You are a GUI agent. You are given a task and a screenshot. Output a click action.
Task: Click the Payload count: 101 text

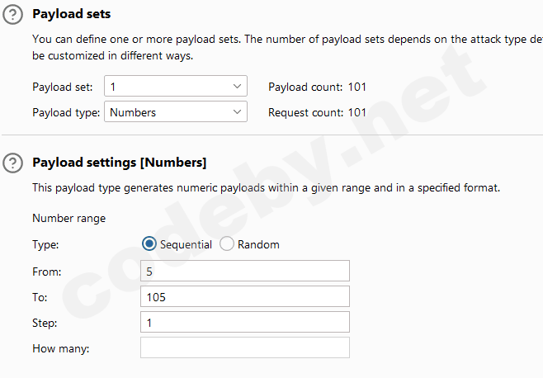click(318, 87)
